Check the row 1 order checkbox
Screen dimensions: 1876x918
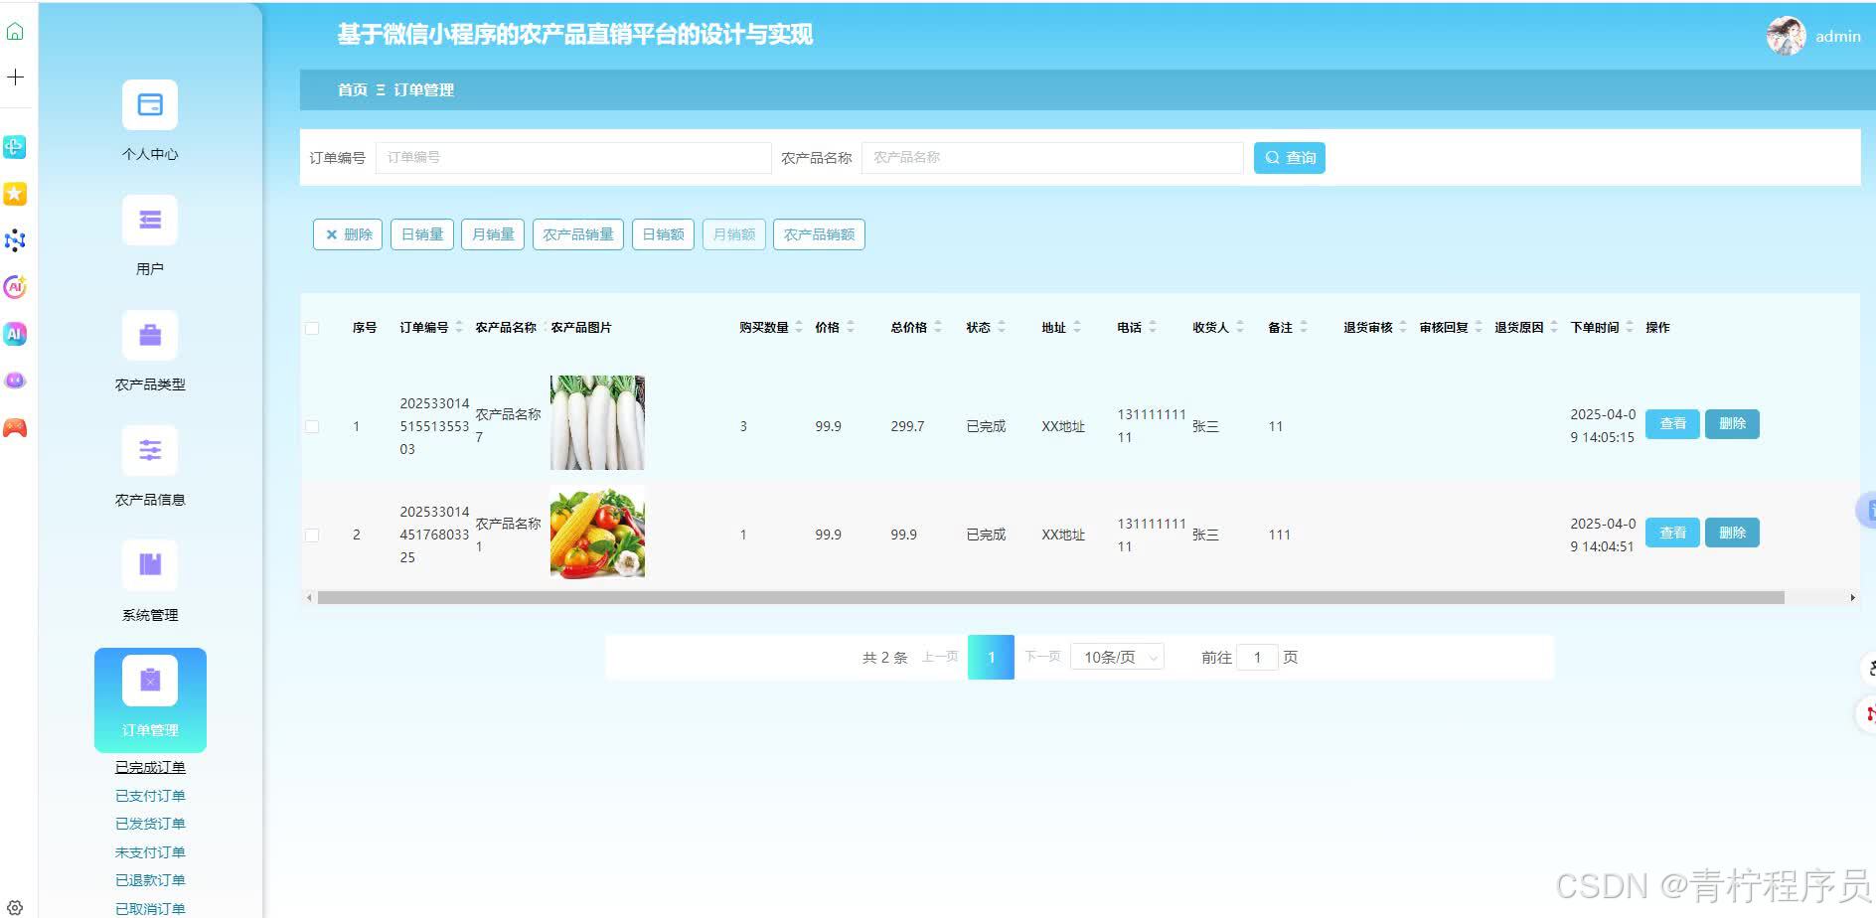pos(312,425)
